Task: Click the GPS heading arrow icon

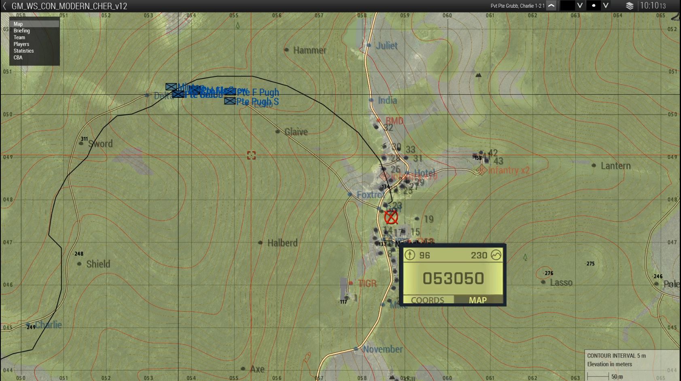Action: (410, 255)
